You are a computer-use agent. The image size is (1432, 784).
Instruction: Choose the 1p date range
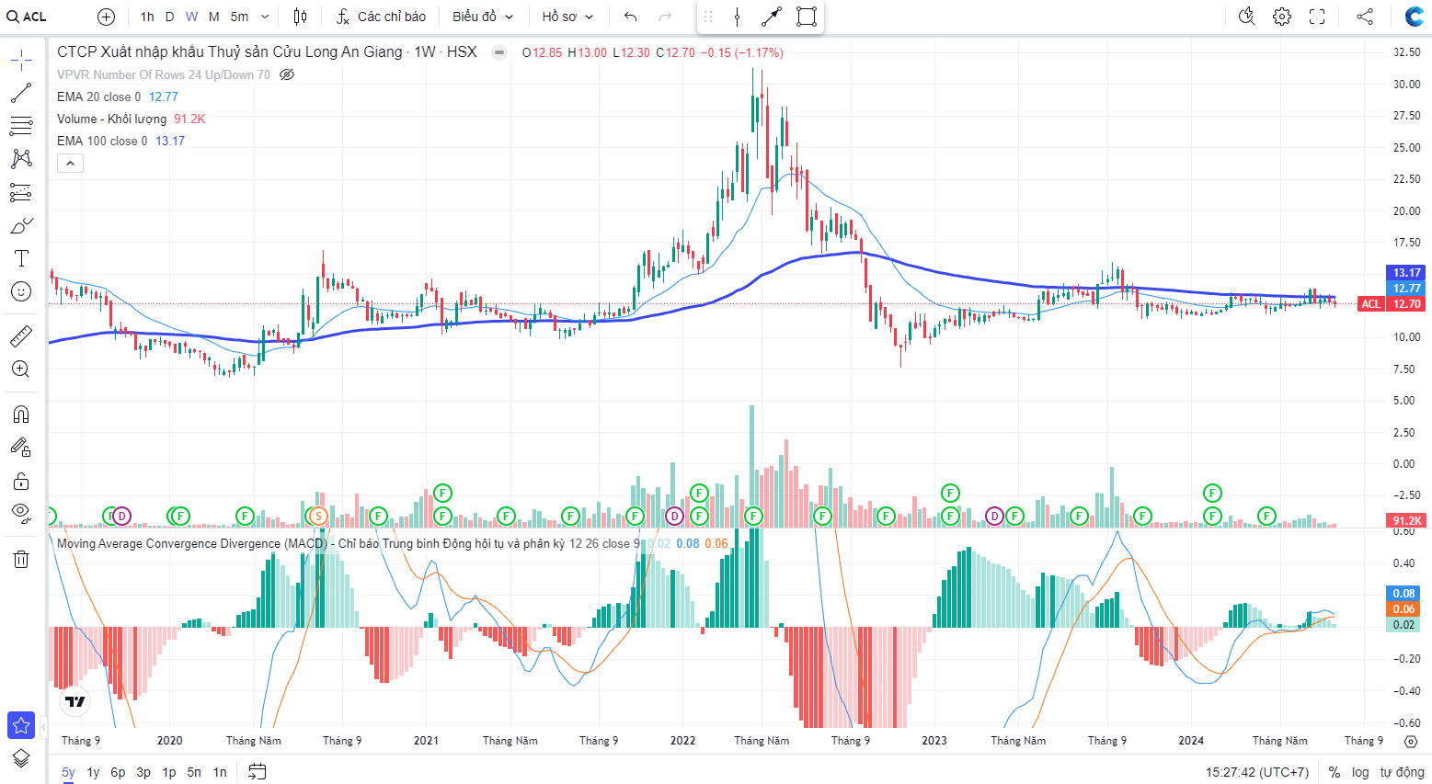point(169,772)
